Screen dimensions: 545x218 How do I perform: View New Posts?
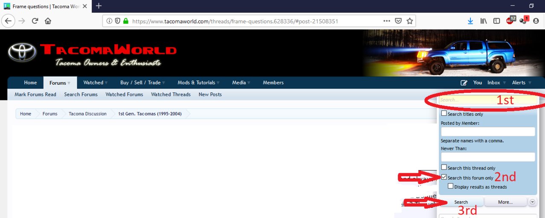coord(210,95)
